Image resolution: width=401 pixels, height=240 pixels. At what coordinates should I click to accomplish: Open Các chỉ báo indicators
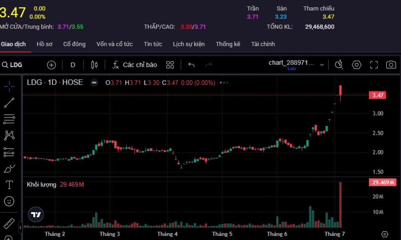tap(134, 65)
